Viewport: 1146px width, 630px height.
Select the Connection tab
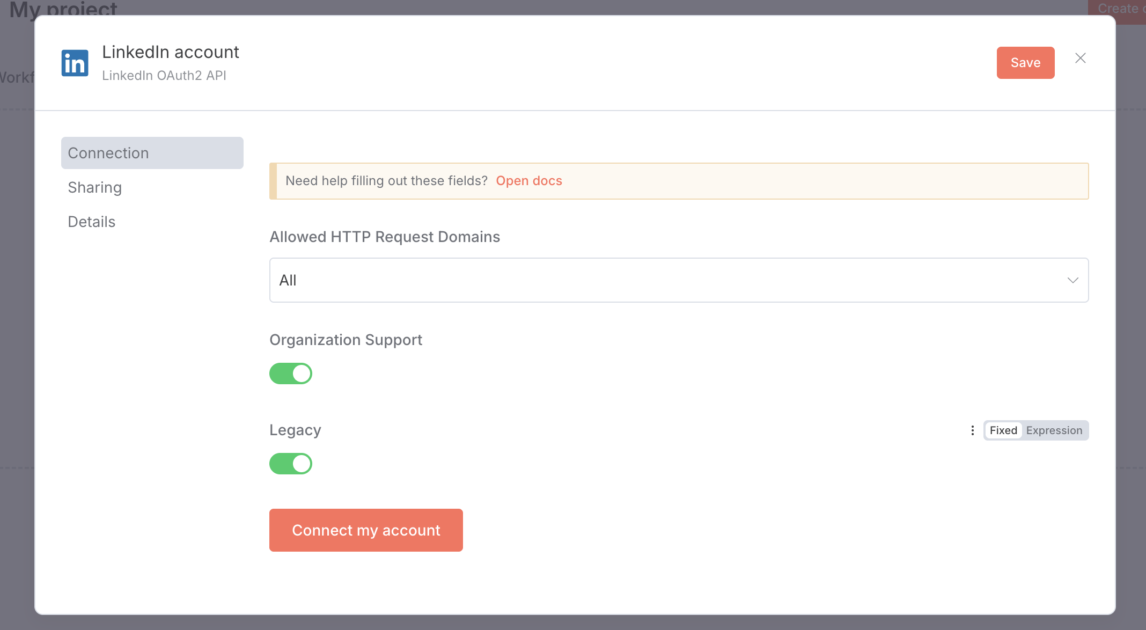152,153
